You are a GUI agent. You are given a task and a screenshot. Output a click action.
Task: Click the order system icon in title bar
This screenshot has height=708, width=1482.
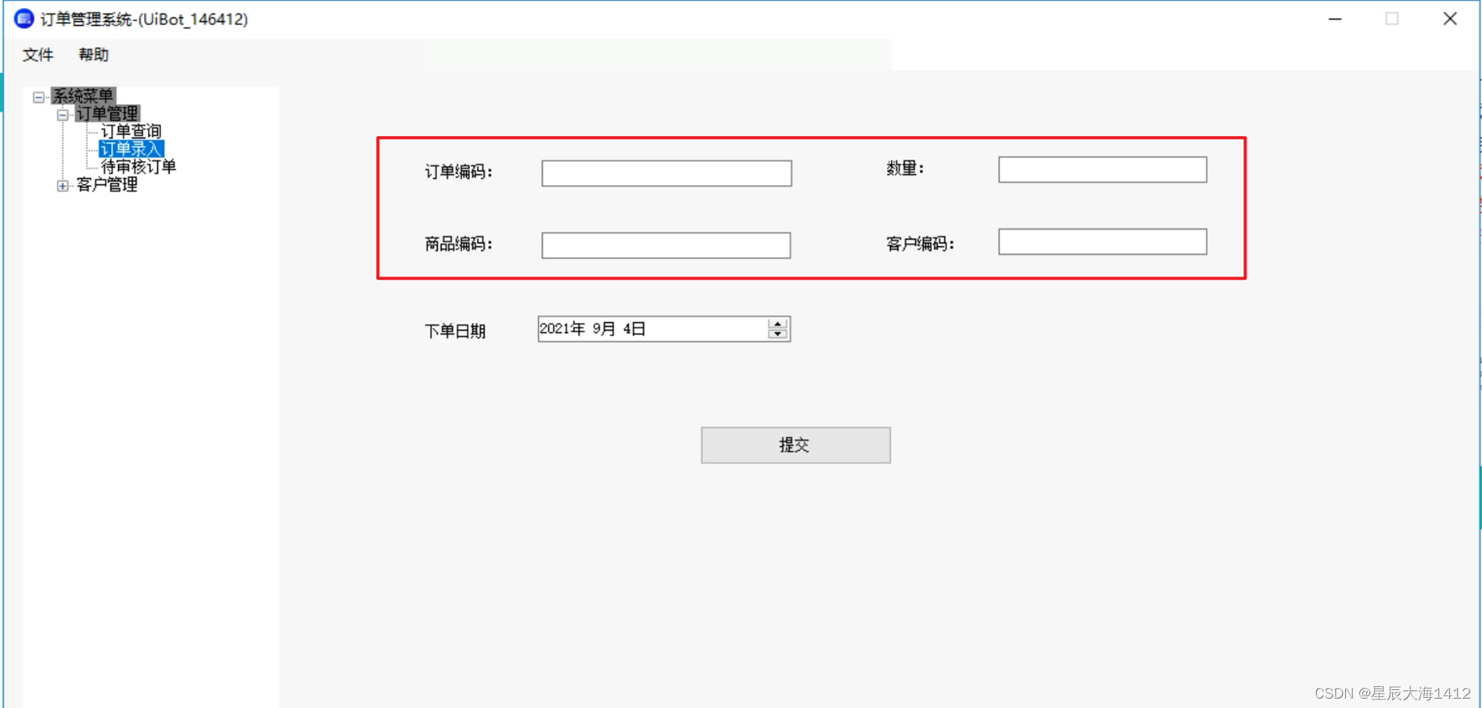[22, 18]
